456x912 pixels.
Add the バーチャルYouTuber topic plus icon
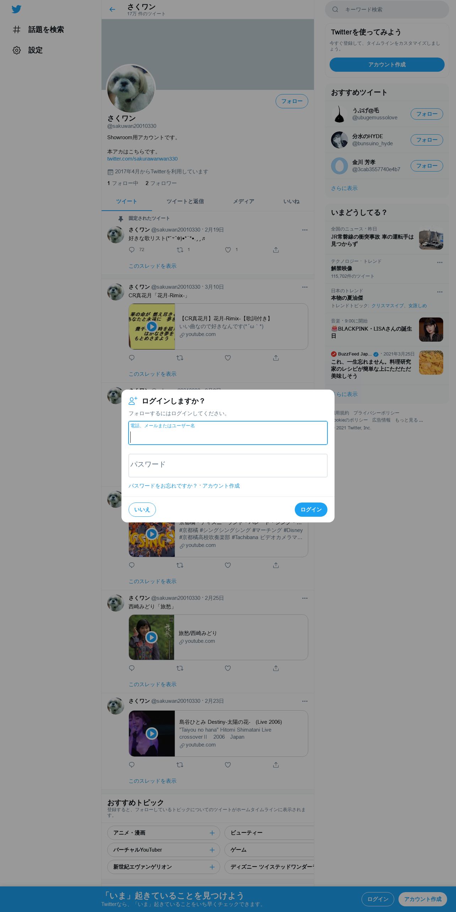[x=212, y=850]
